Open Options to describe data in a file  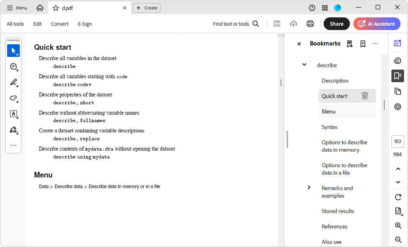click(x=345, y=169)
